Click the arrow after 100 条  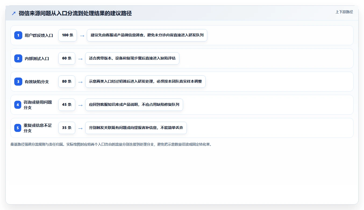click(82, 36)
